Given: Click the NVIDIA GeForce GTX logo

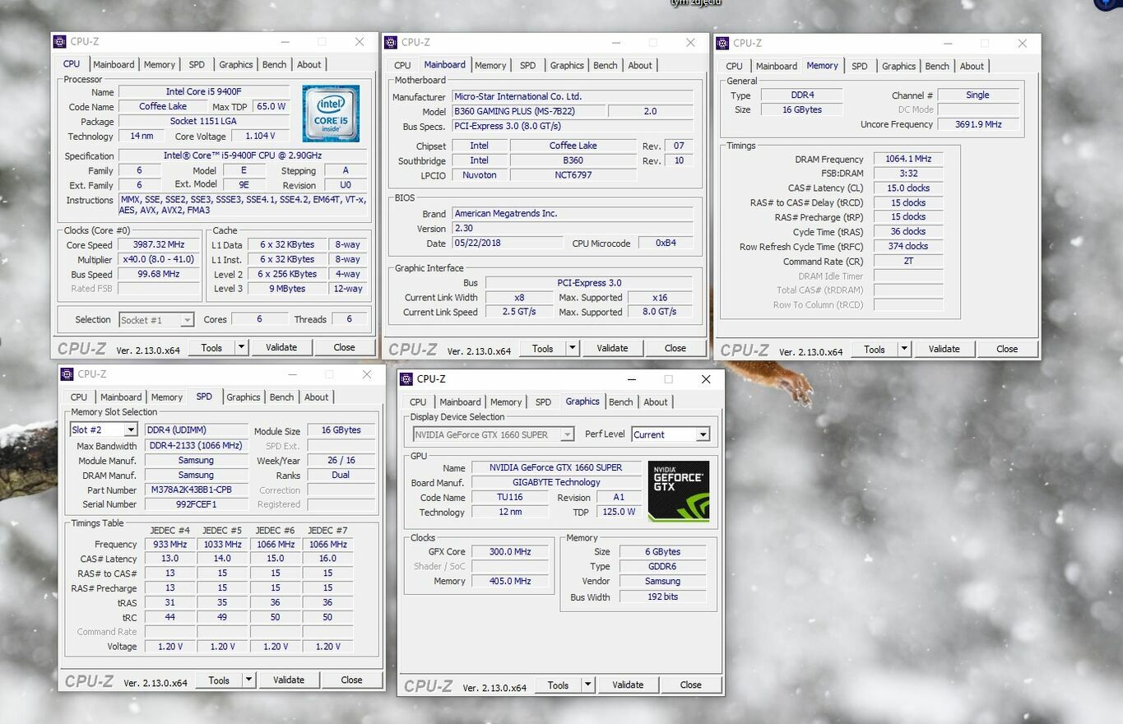Looking at the screenshot, I should click(678, 490).
